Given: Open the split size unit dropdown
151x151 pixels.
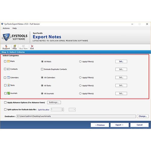Looking at the screenshot, I should coord(72,110).
